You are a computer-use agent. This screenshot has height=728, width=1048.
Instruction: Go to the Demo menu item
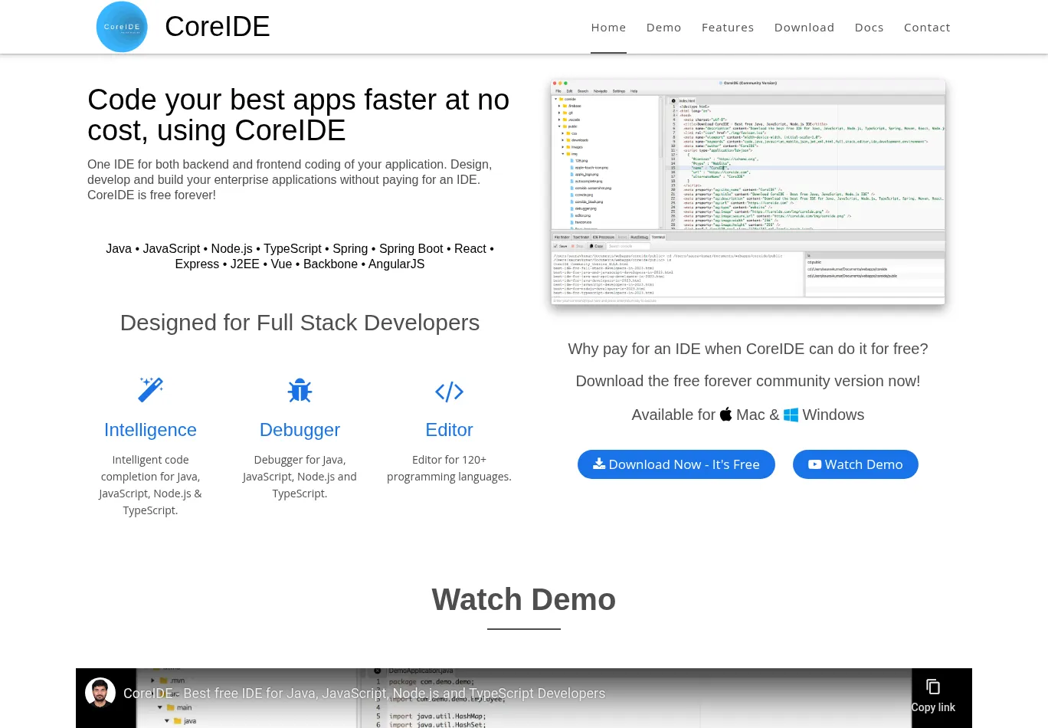pos(663,28)
